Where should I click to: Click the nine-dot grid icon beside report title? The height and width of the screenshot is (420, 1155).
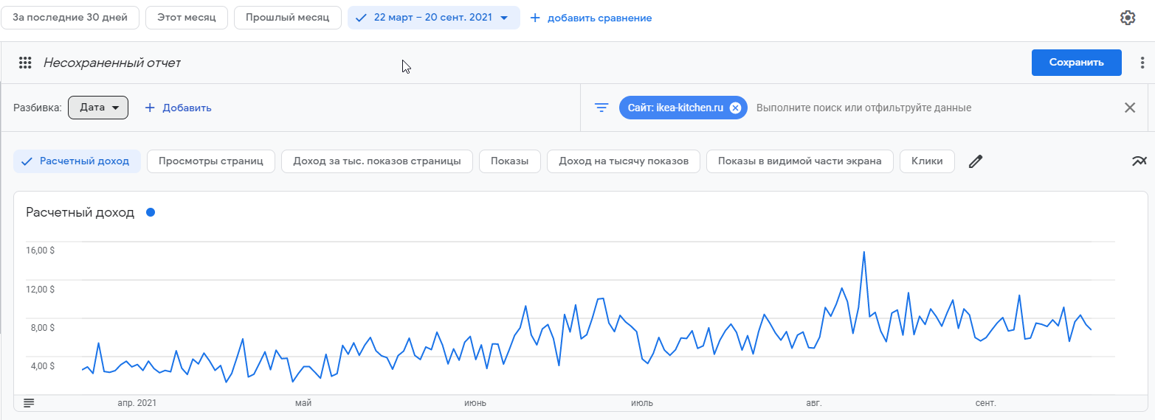pos(25,63)
